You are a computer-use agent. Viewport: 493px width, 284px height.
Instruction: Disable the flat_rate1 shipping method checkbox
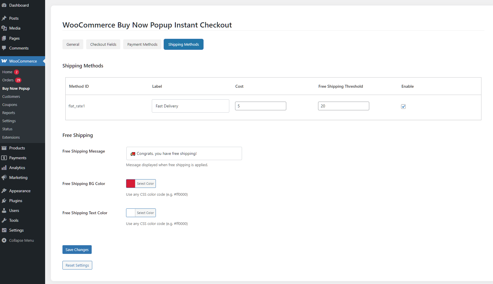[403, 107]
